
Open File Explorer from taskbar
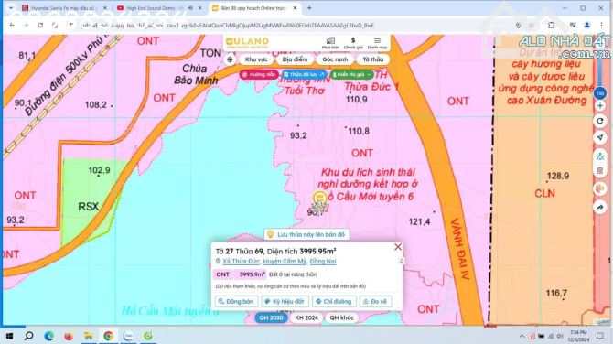[89, 336]
